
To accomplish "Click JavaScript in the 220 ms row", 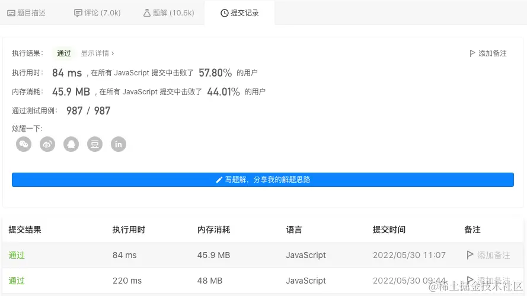I will tap(306, 281).
